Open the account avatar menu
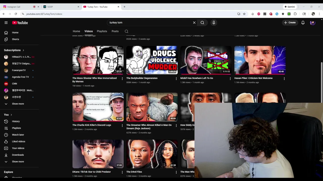 click(313, 23)
